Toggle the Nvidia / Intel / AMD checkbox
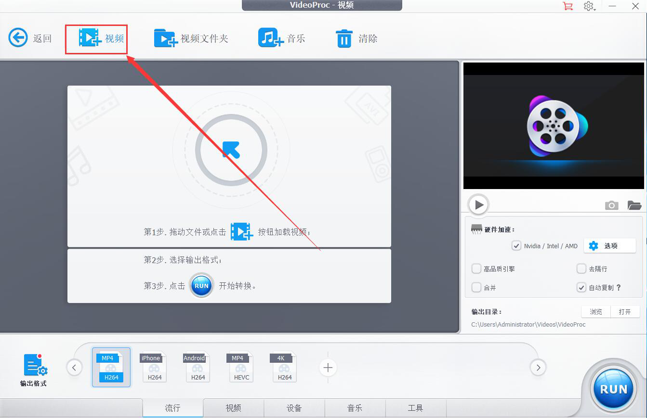The width and height of the screenshot is (647, 418). point(516,246)
